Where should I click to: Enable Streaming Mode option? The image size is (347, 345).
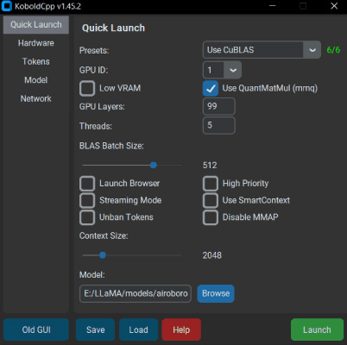[x=87, y=200]
